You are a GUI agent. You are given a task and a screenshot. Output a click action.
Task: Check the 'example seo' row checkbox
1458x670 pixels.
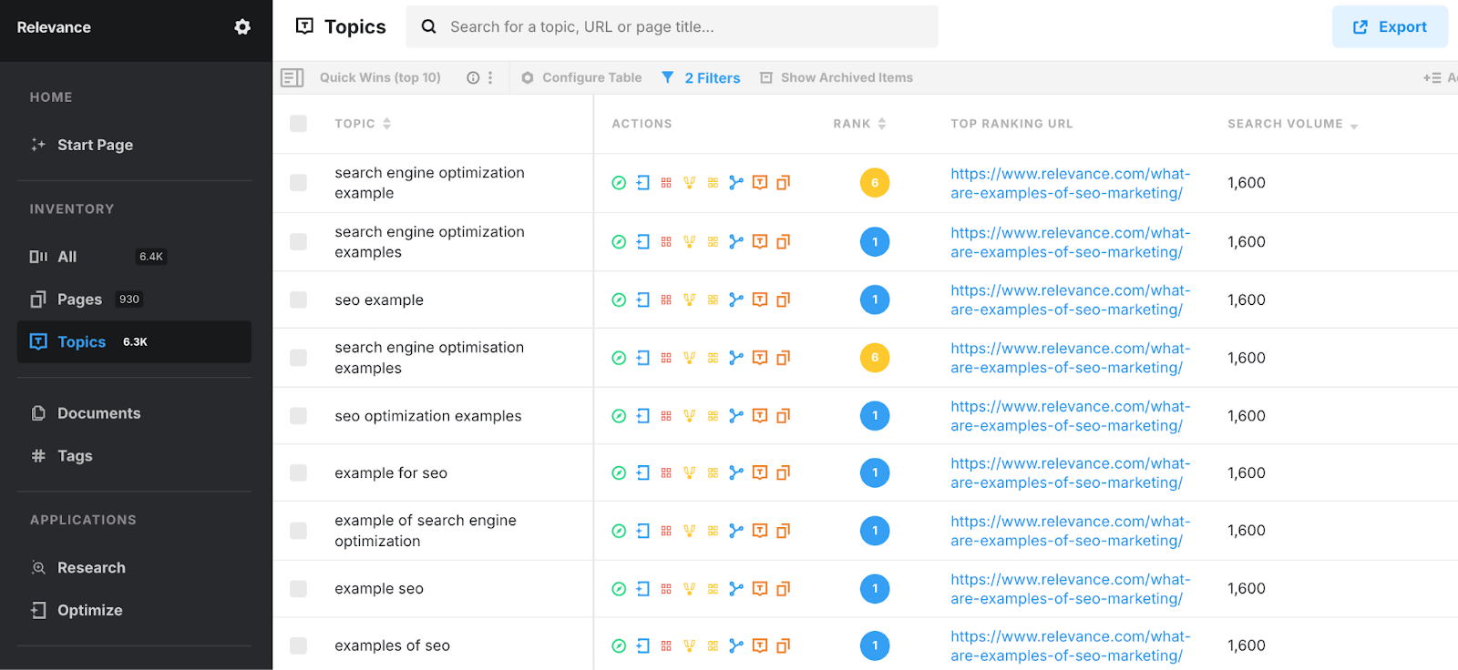click(298, 589)
